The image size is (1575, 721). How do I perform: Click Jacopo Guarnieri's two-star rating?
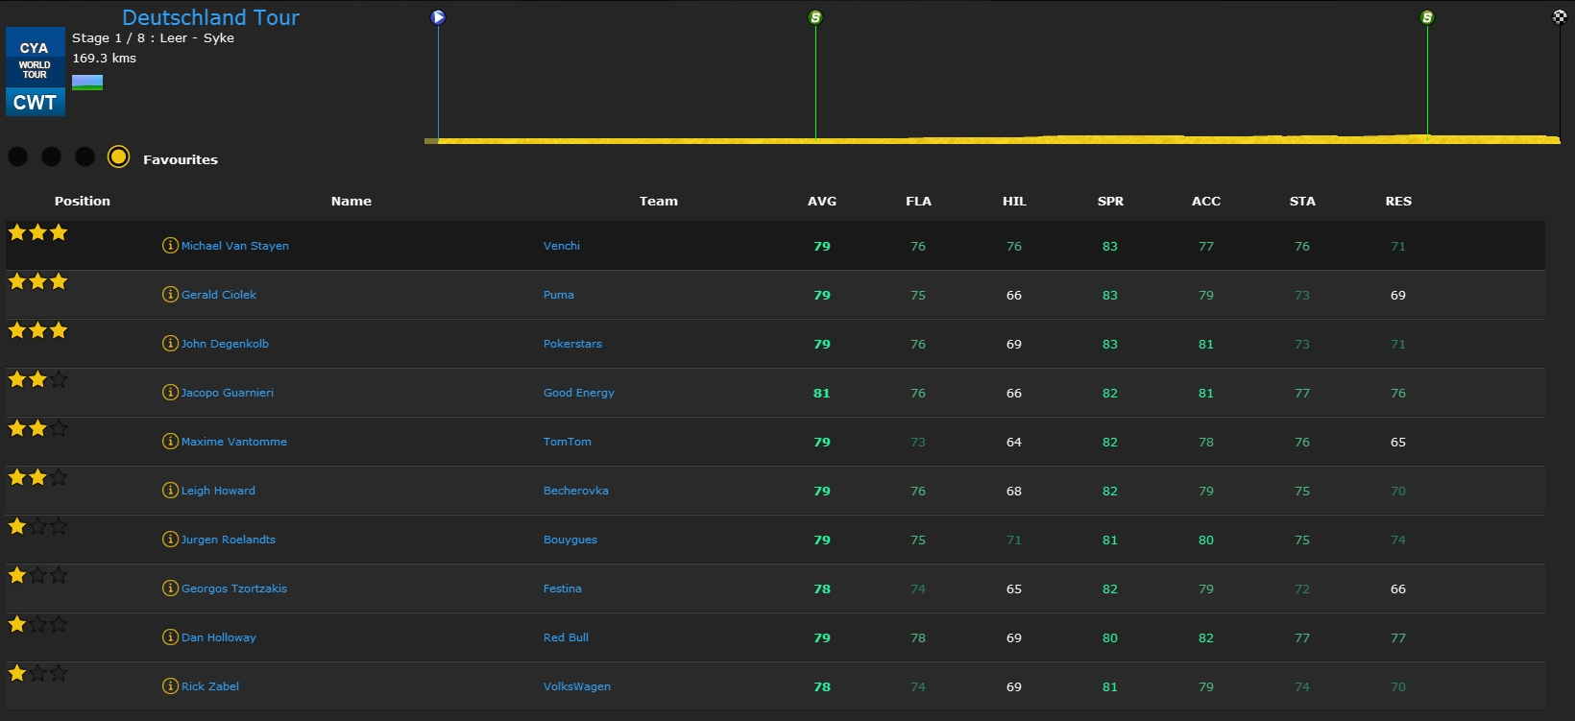click(37, 379)
